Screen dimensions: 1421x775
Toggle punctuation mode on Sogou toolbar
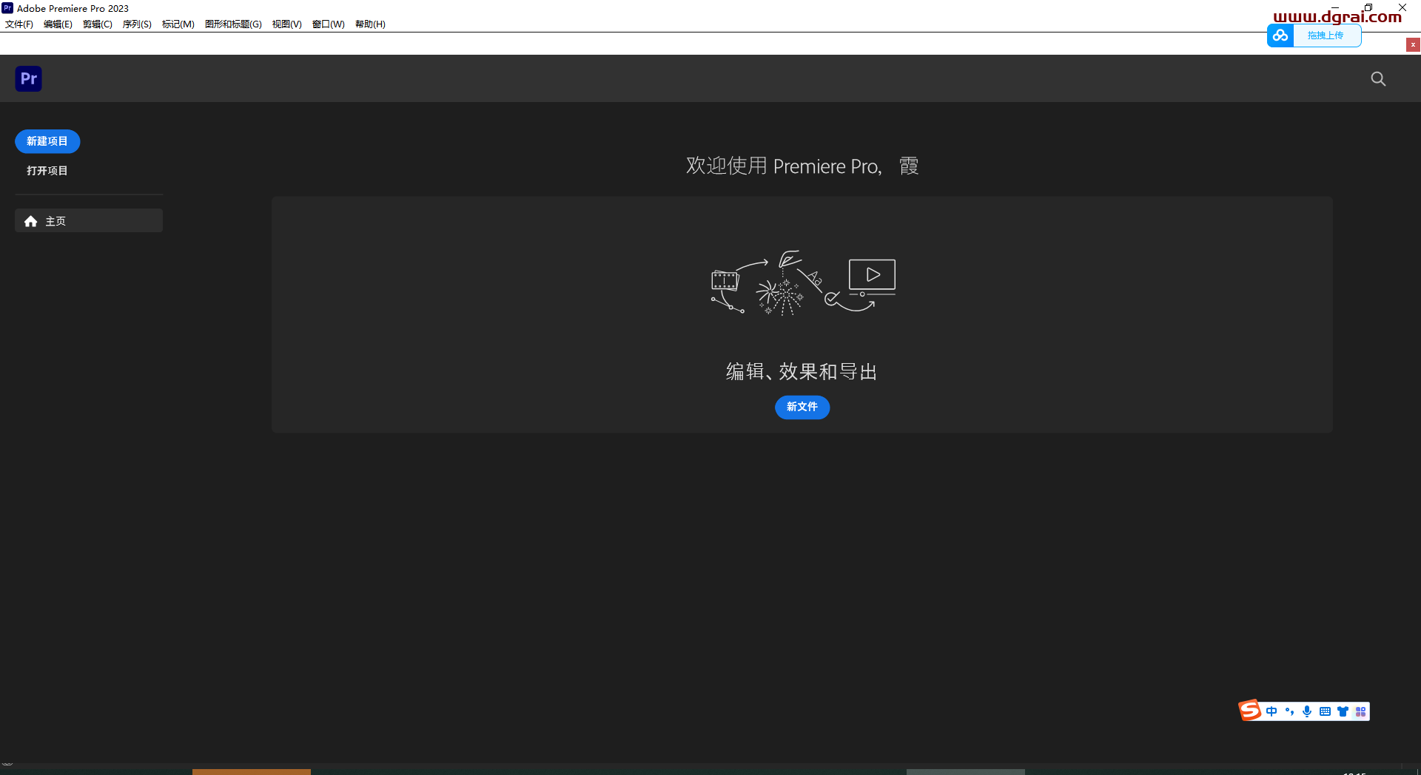[x=1290, y=711]
